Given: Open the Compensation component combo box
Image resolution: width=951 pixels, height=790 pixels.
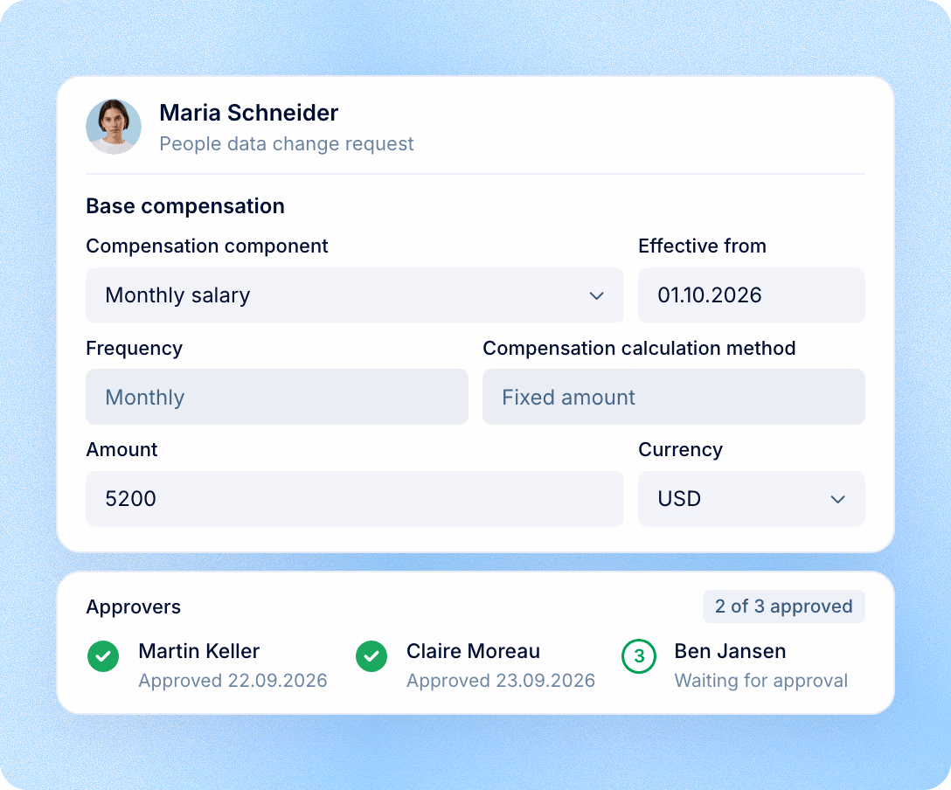Looking at the screenshot, I should pyautogui.click(x=355, y=295).
